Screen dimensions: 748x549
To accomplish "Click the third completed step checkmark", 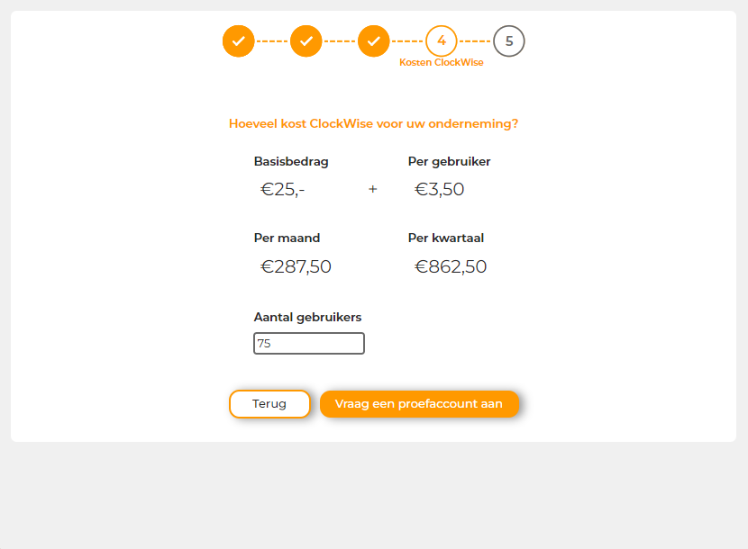I will pos(374,41).
